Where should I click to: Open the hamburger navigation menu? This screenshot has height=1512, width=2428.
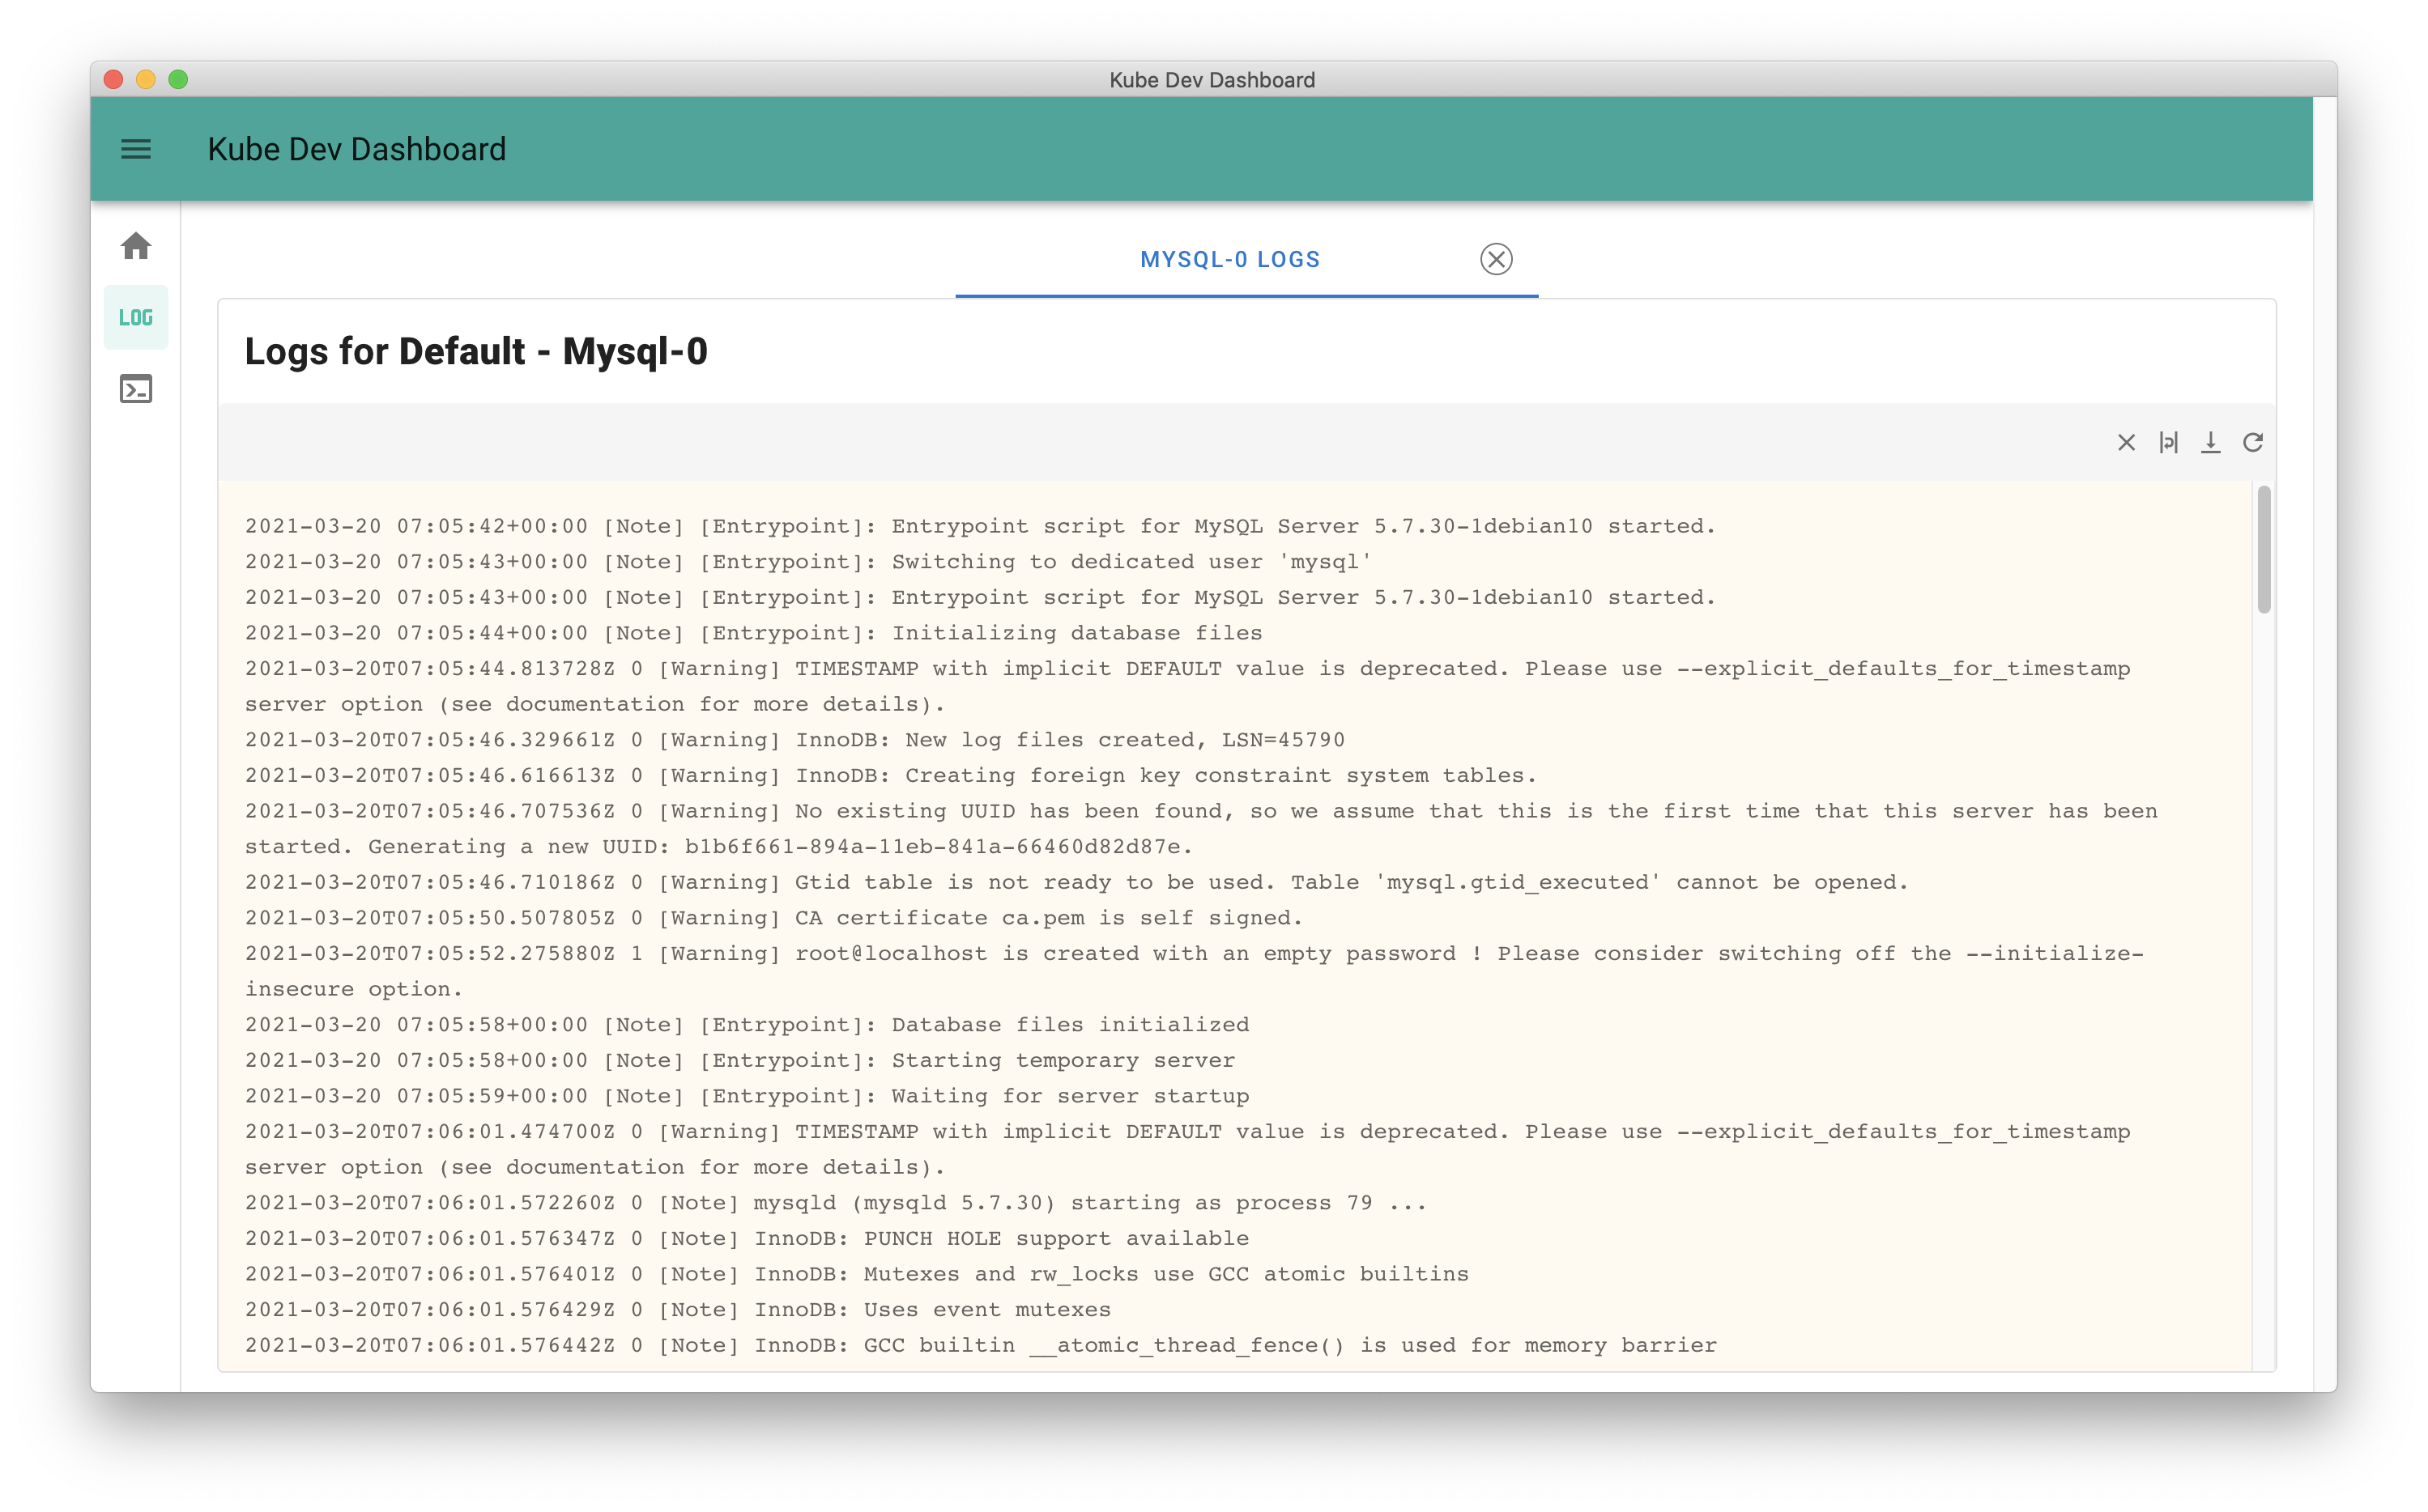136,149
